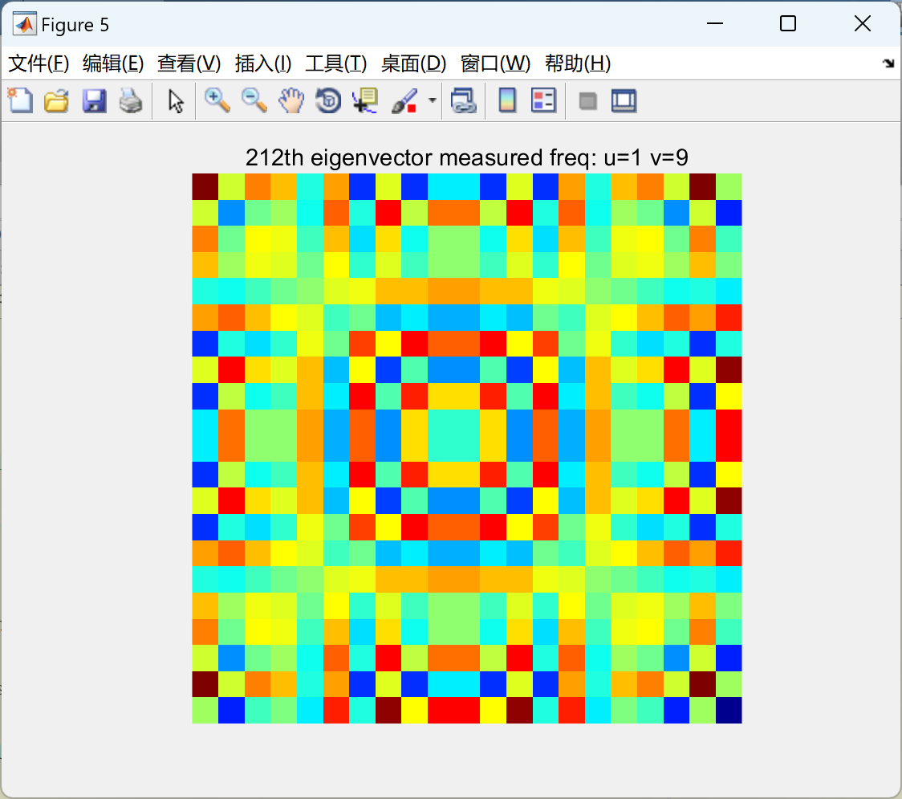
Task: Close the Figure 5 window
Action: point(863,23)
